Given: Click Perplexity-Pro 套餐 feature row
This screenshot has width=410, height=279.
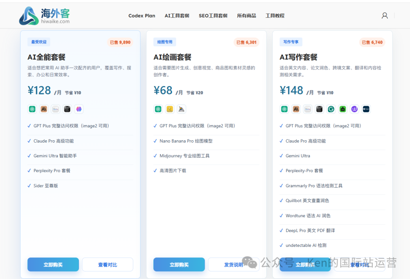Looking at the screenshot, I should (x=332, y=171).
